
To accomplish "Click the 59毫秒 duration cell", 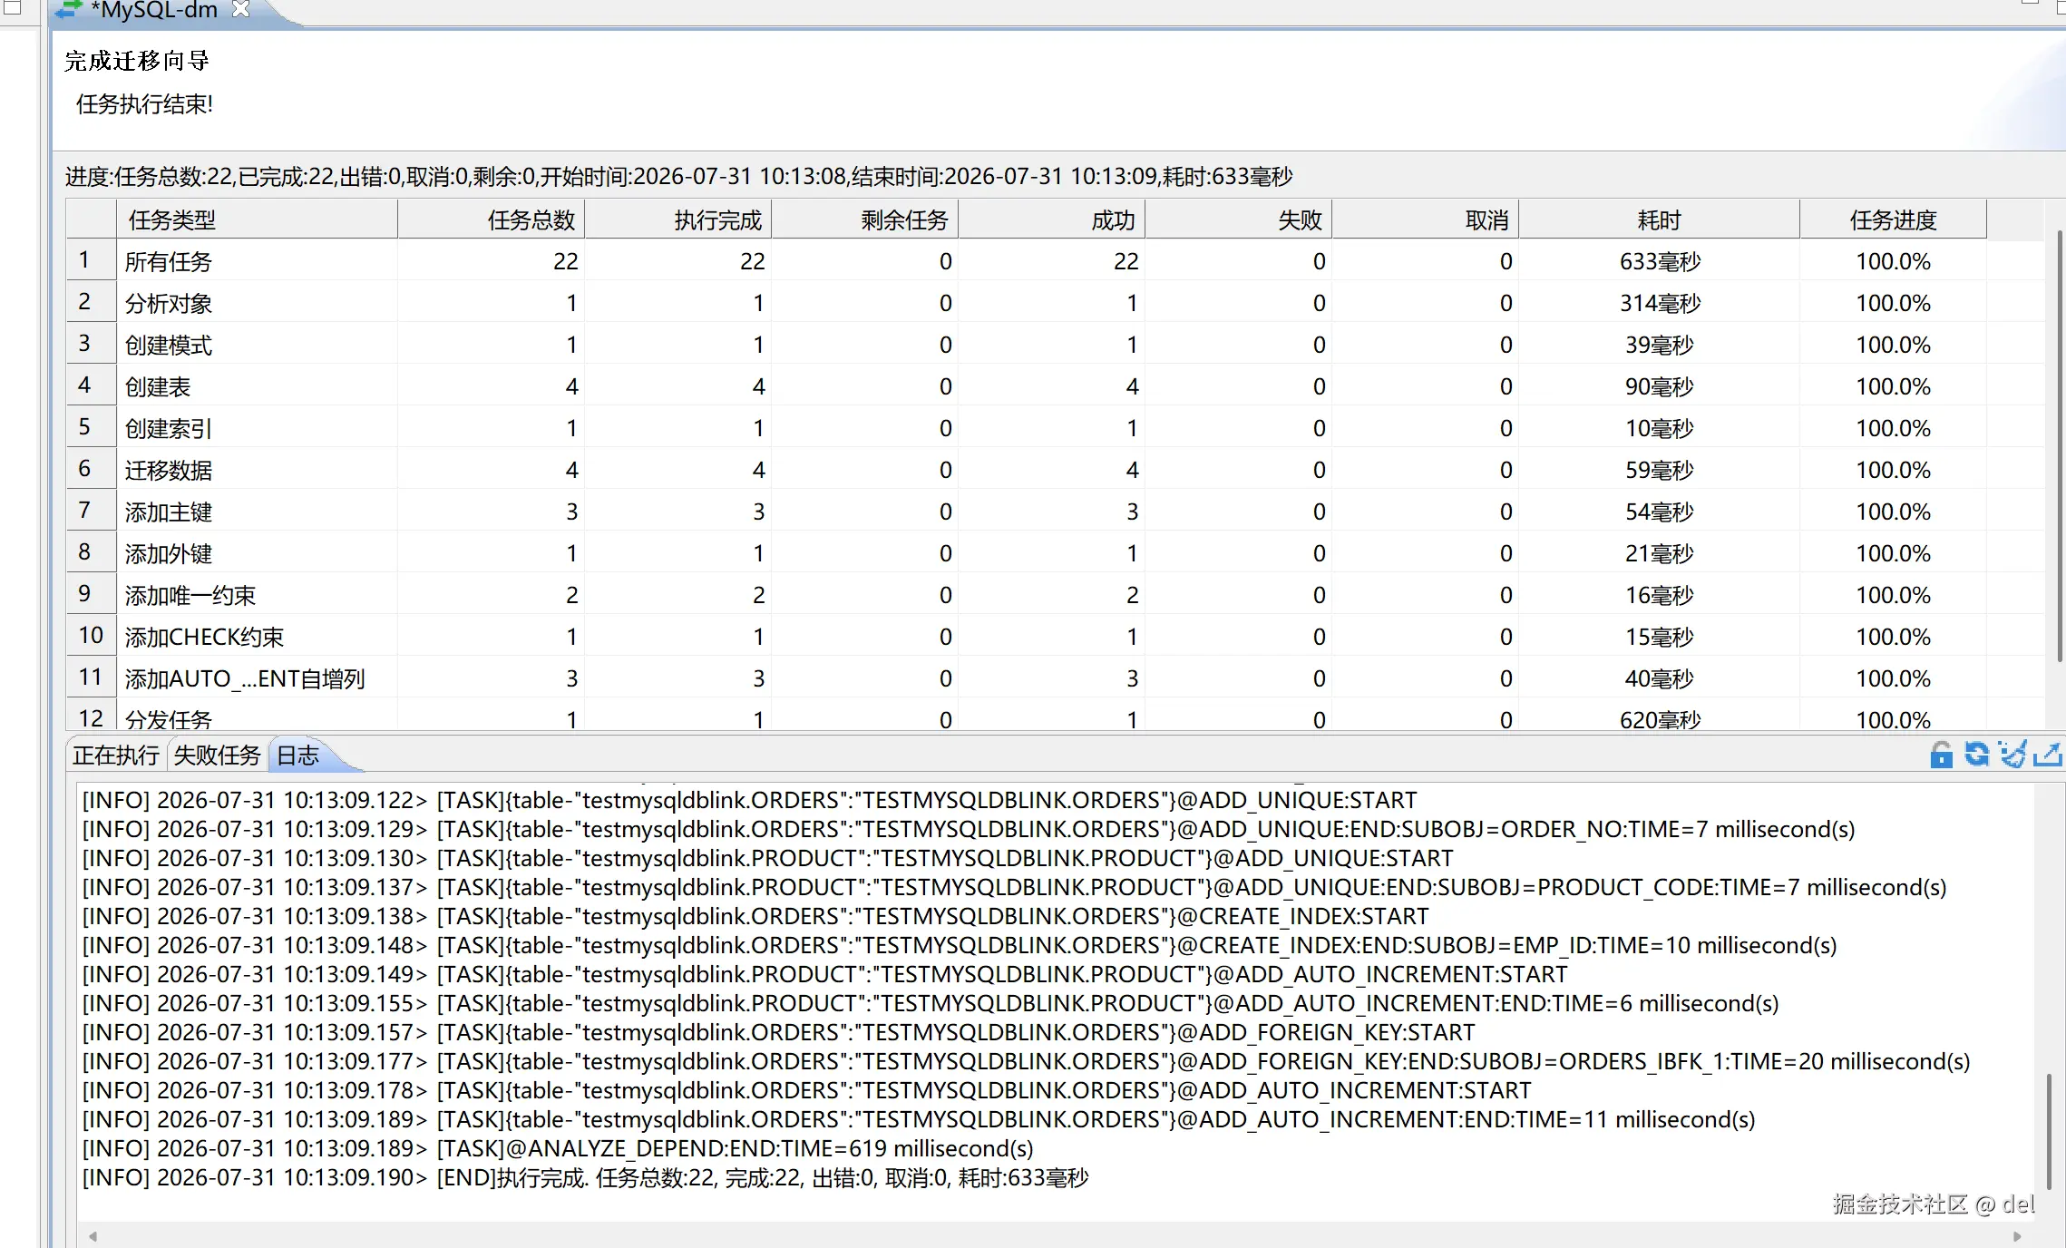I will click(1660, 470).
